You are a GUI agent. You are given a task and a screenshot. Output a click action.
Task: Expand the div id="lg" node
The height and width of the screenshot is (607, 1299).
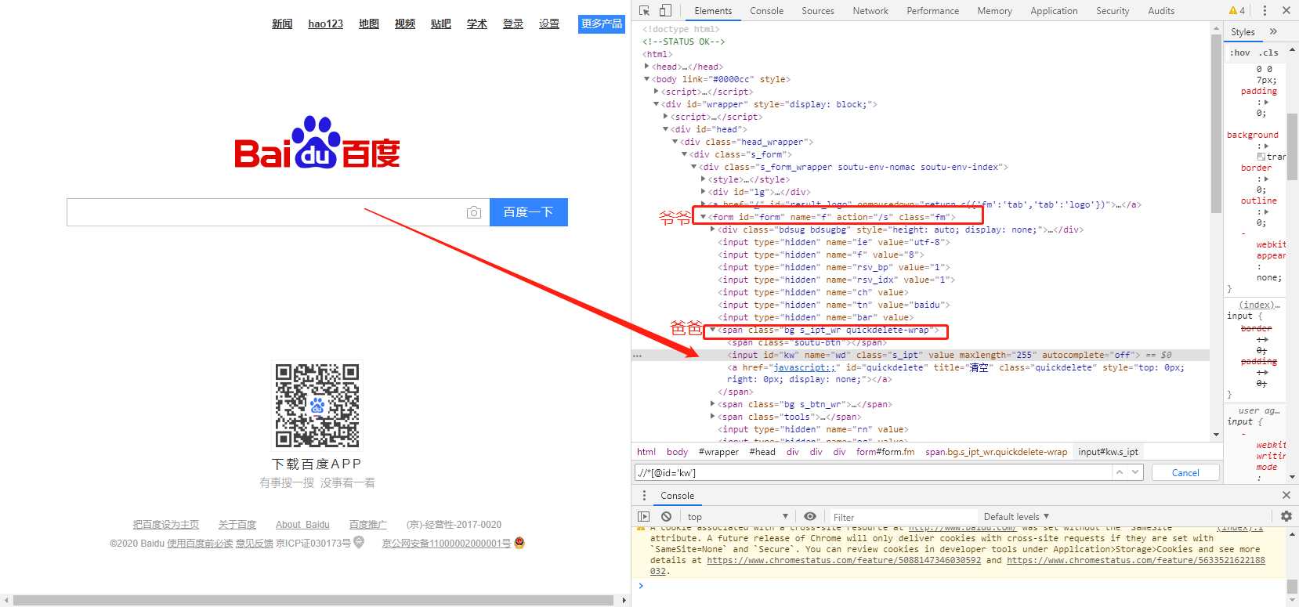point(703,192)
